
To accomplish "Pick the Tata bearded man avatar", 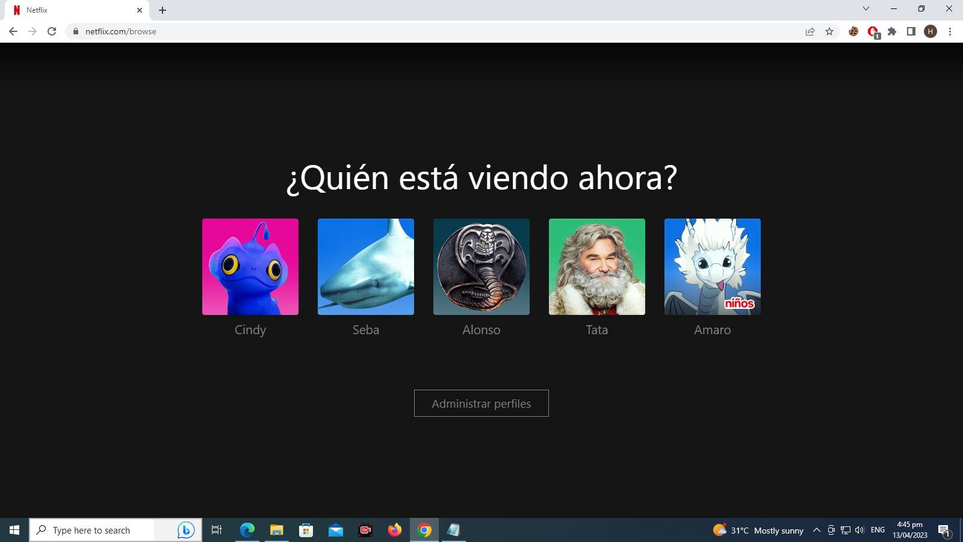I will pyautogui.click(x=597, y=267).
